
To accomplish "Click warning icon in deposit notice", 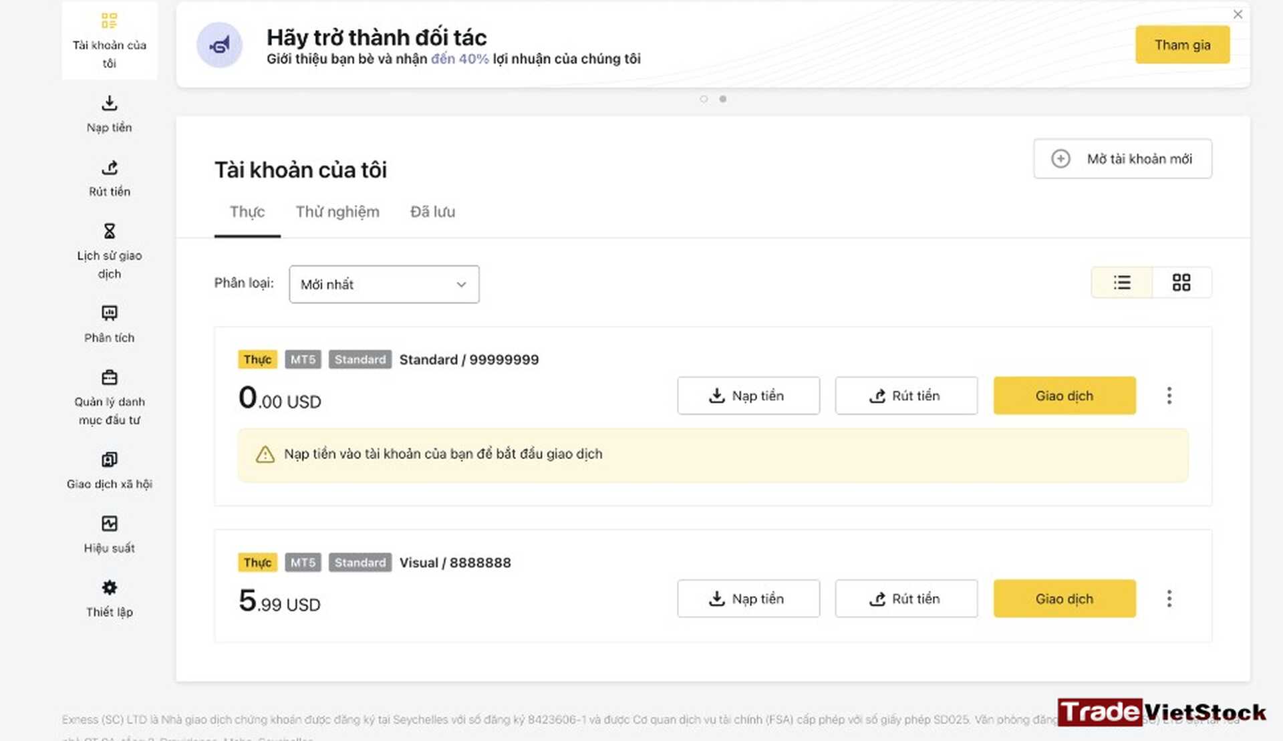I will 265,454.
